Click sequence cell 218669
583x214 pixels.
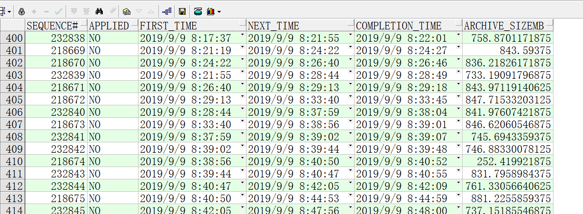click(56, 50)
